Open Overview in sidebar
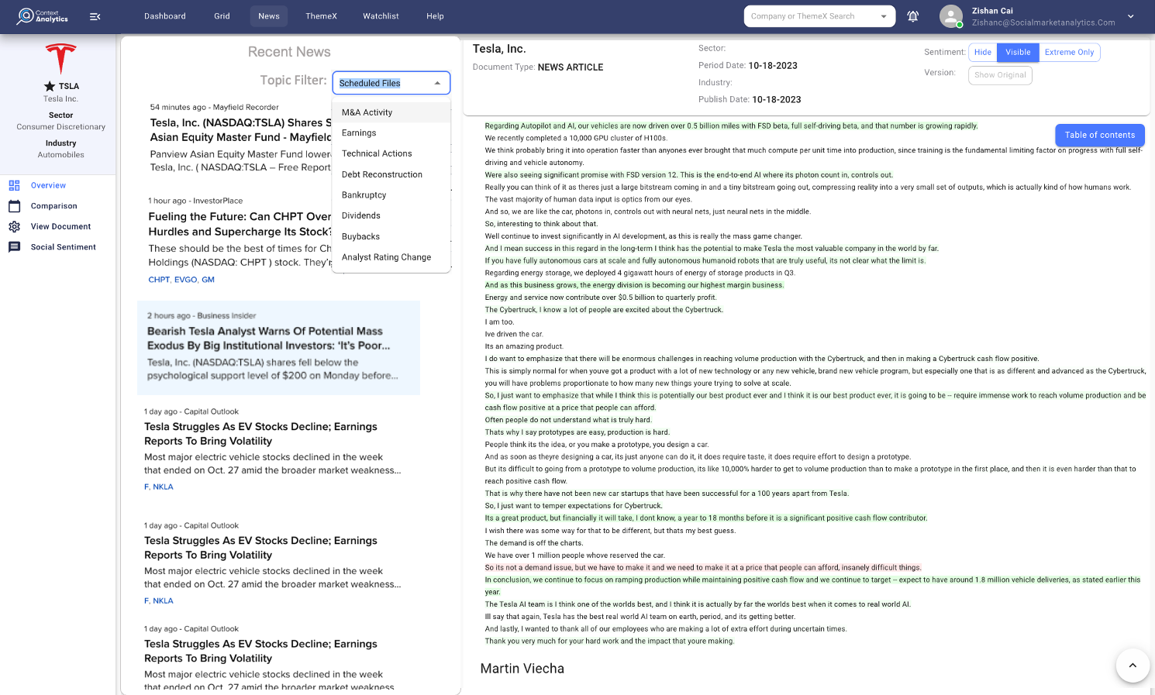The height and width of the screenshot is (695, 1155). pos(48,185)
